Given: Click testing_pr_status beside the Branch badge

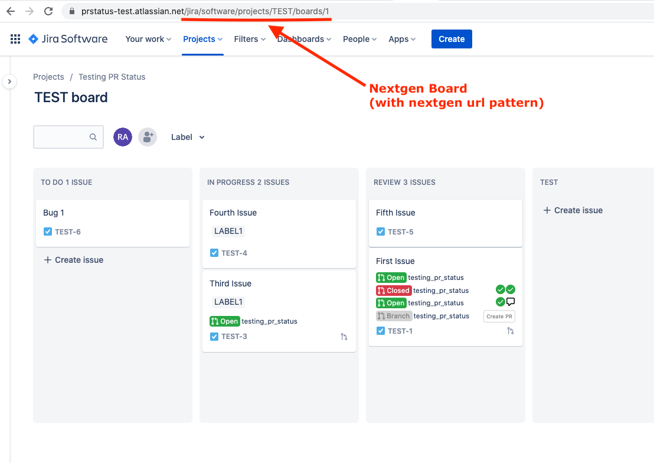Looking at the screenshot, I should click(442, 316).
